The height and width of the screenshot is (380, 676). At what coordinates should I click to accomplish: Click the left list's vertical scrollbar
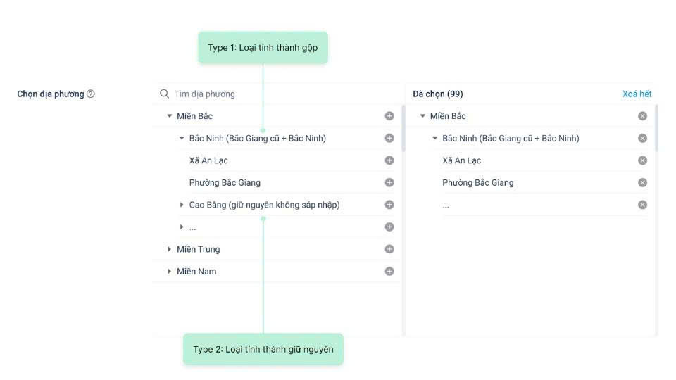click(403, 130)
